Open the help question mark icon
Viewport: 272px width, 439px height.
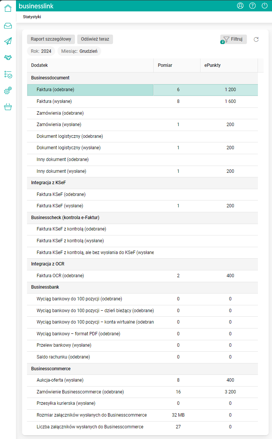[252, 6]
